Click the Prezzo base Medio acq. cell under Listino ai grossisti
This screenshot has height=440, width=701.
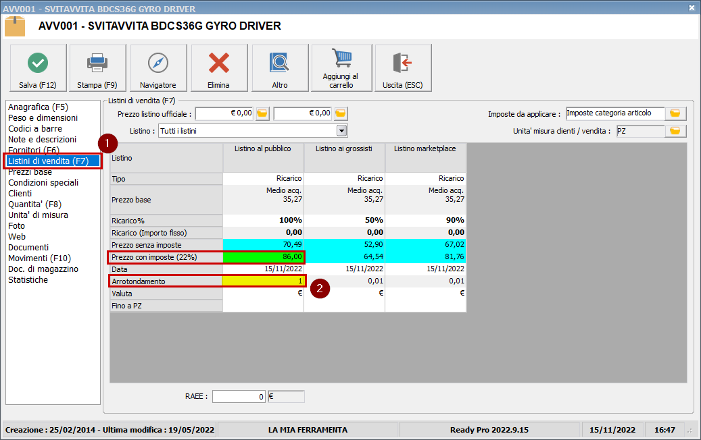[344, 200]
